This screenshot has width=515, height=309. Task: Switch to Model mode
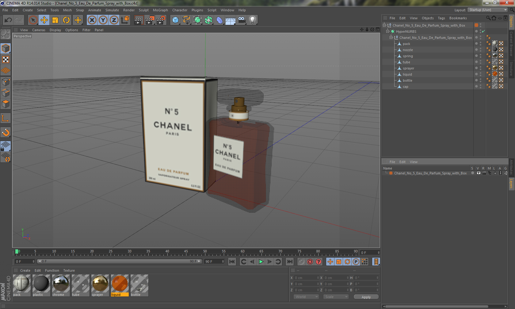[x=6, y=48]
